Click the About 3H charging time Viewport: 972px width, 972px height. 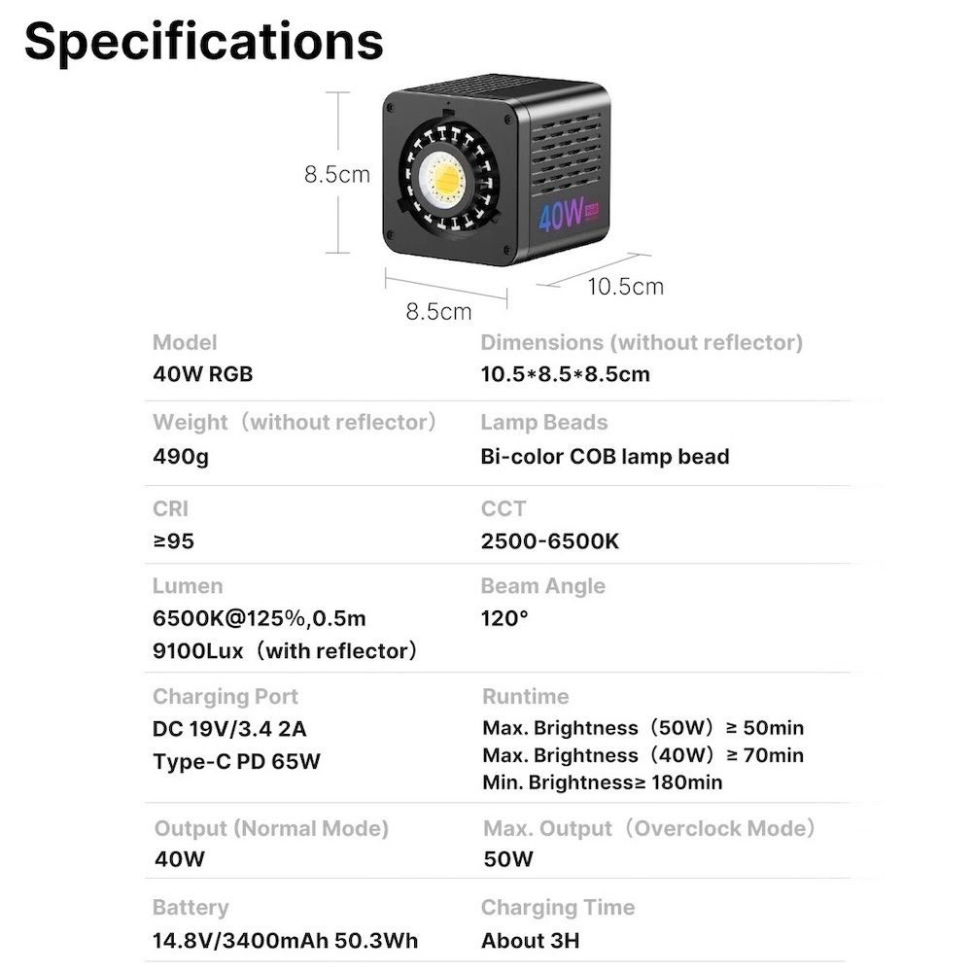(531, 940)
